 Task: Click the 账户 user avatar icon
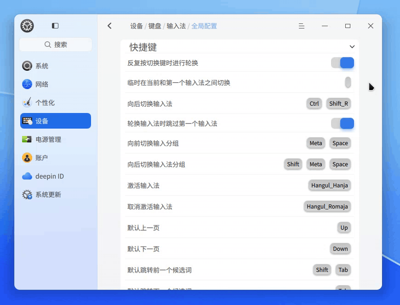click(x=27, y=158)
